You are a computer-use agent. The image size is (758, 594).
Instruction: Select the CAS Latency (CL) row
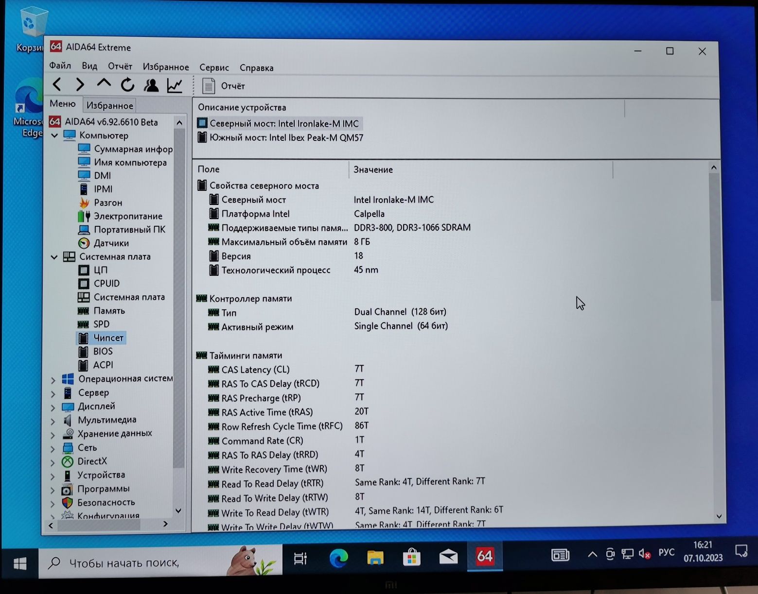pyautogui.click(x=287, y=370)
